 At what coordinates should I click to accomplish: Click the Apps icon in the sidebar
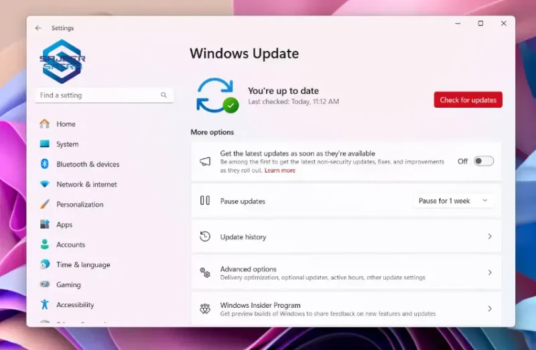coord(44,224)
